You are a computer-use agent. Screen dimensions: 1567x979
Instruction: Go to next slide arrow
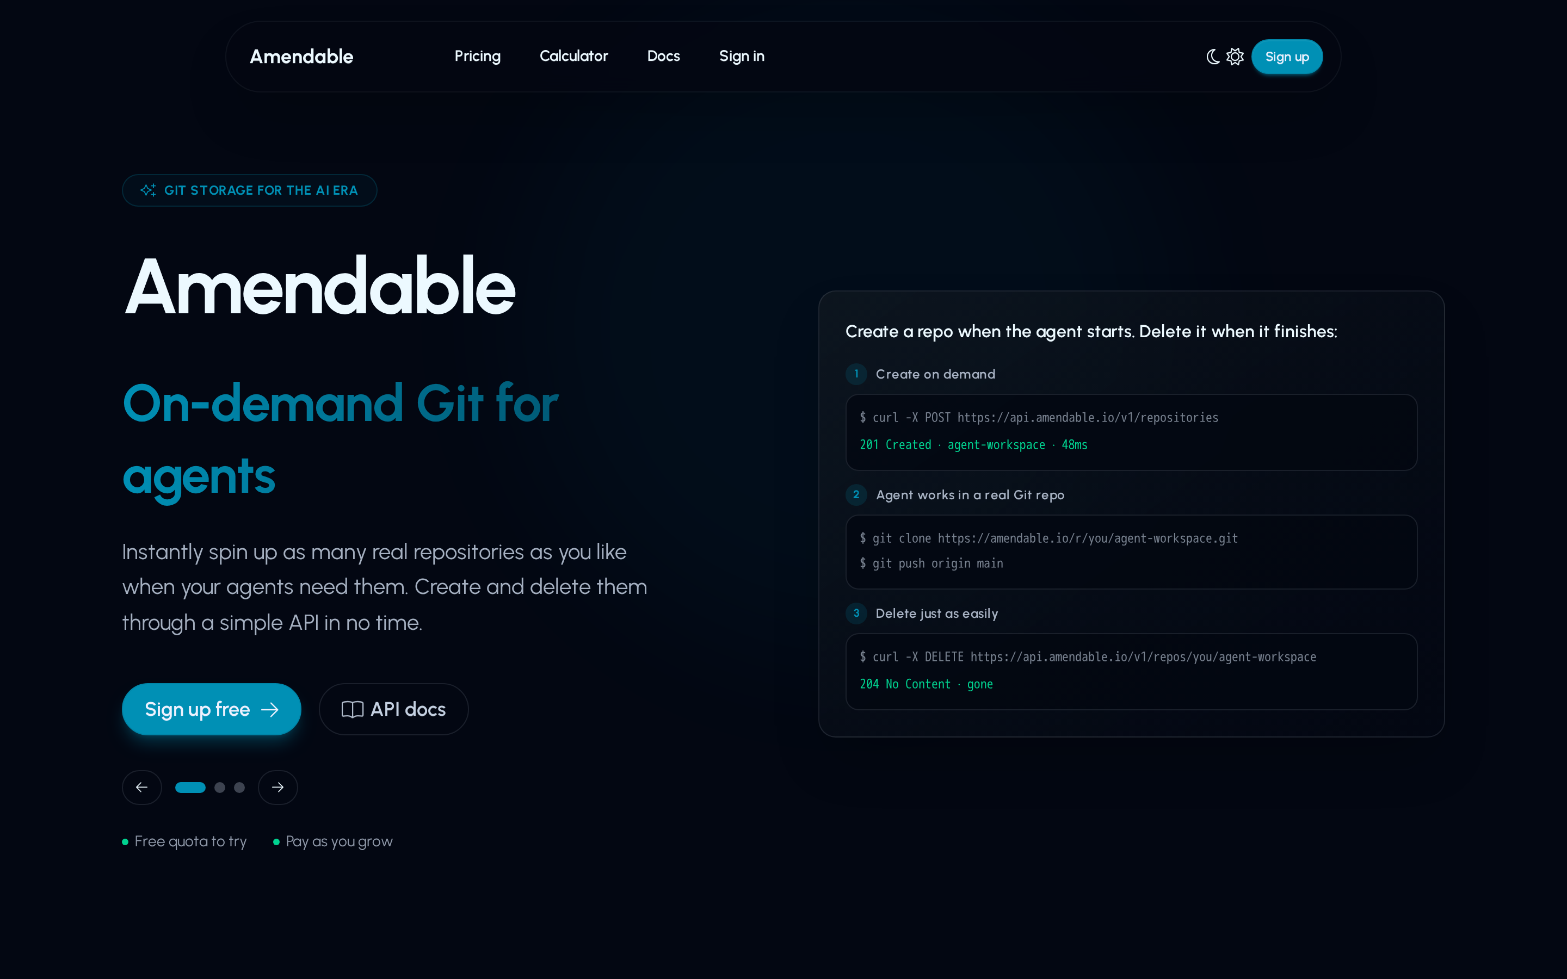(x=278, y=788)
